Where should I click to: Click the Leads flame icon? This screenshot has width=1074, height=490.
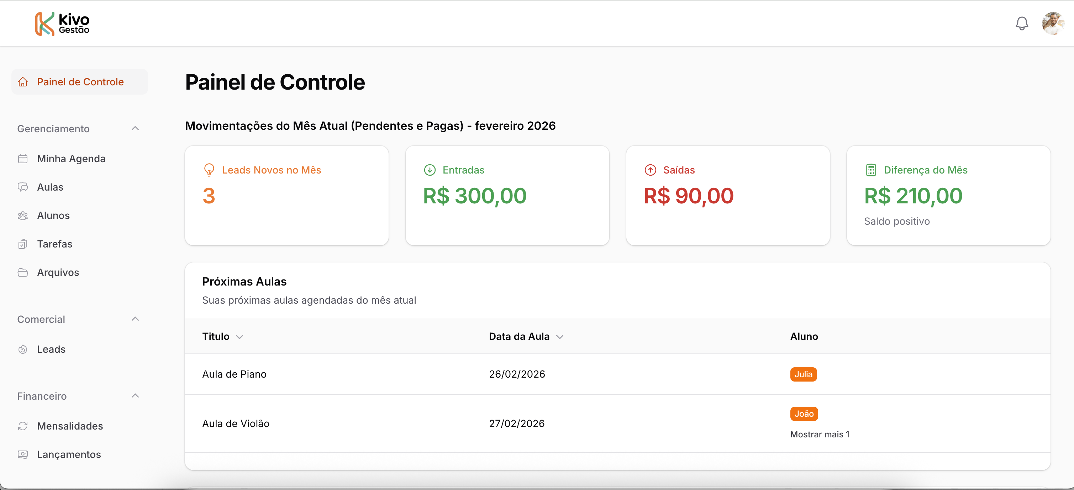pos(23,349)
